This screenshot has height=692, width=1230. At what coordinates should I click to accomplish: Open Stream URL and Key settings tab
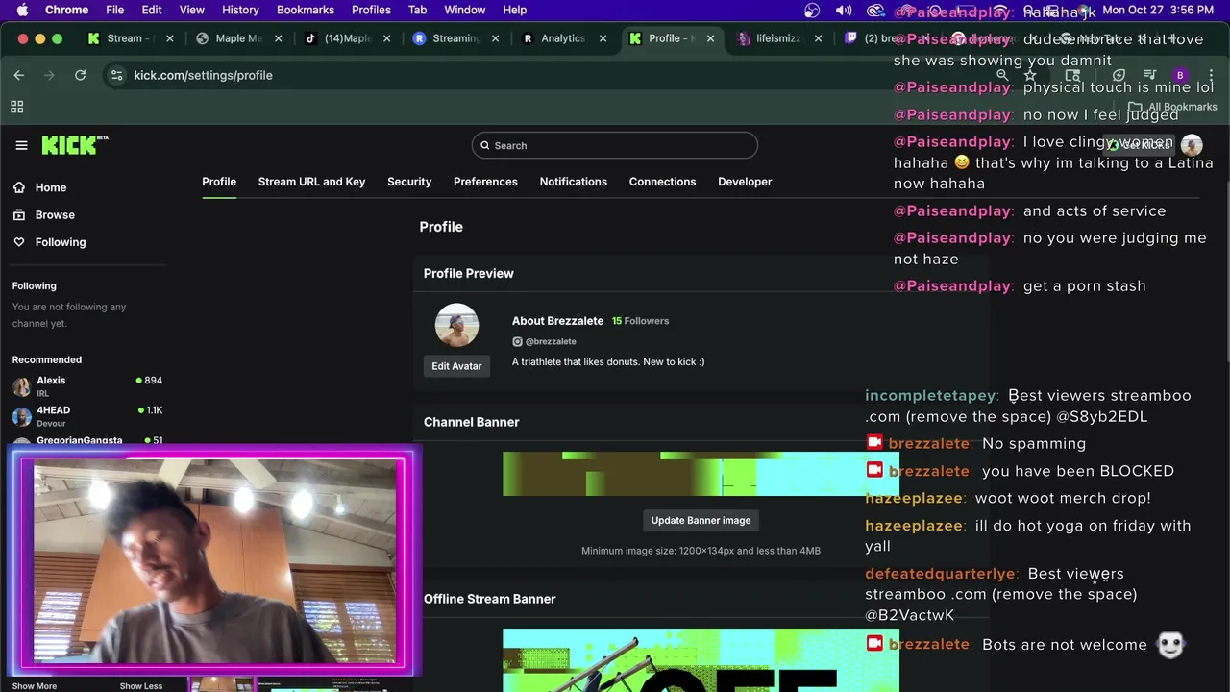[x=311, y=182]
